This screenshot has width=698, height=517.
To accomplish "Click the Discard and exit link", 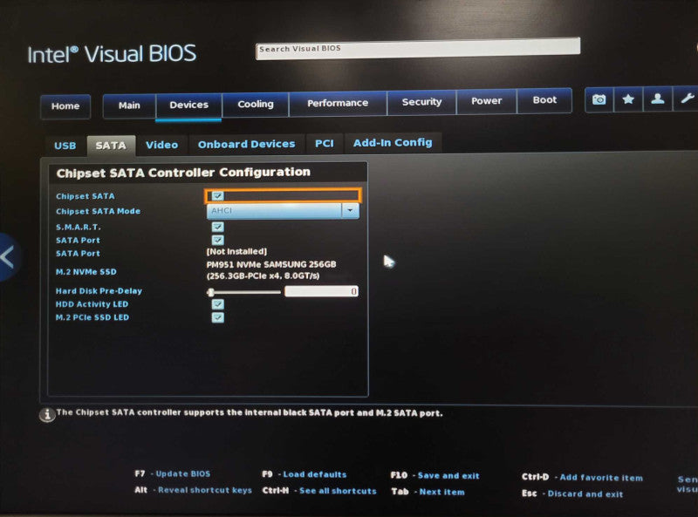I will (x=585, y=493).
